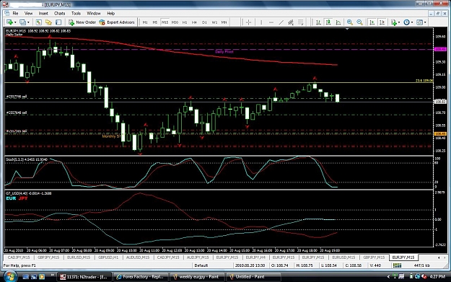Viewport: 451px width, 282px height.
Task: Switch chart to line chart style
Action: (x=338, y=22)
